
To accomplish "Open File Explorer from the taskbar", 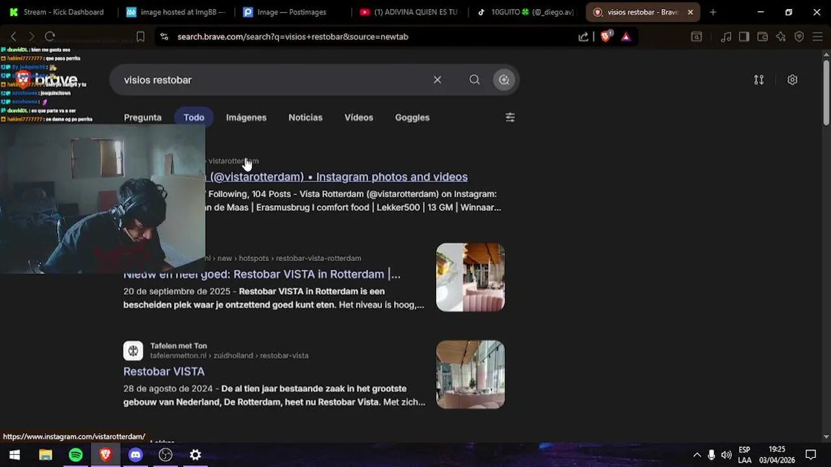I will click(45, 455).
